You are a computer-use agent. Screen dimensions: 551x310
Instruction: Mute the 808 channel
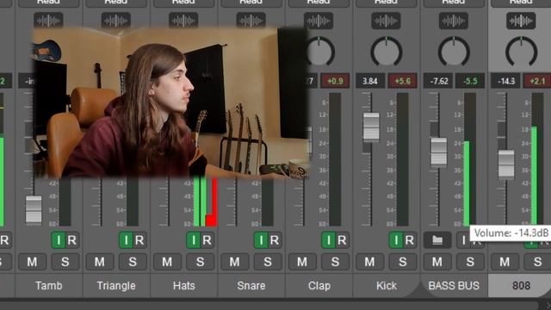point(505,262)
